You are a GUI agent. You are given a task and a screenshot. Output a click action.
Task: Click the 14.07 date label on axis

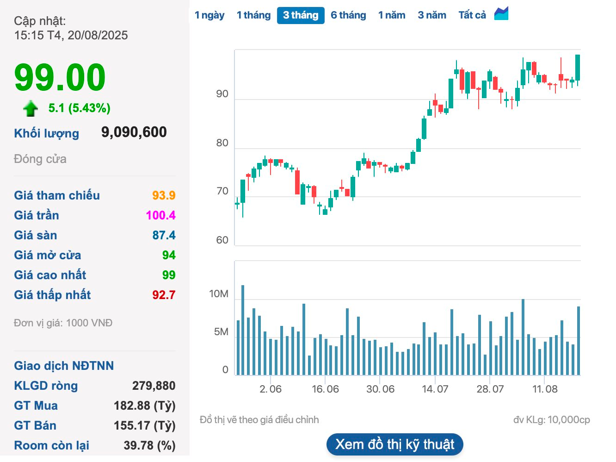(x=435, y=389)
